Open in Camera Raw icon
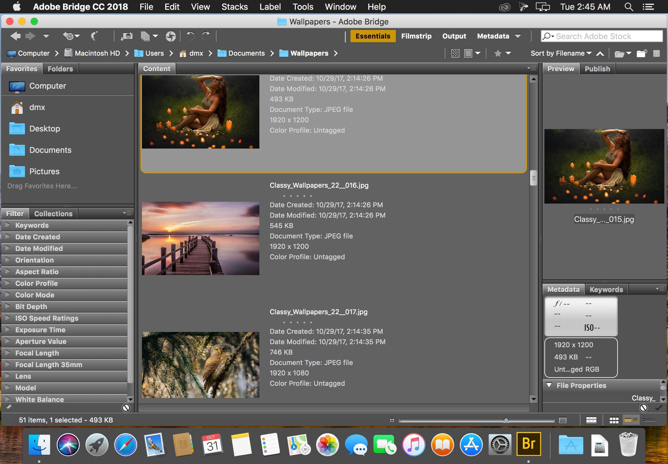The width and height of the screenshot is (668, 464). point(171,36)
